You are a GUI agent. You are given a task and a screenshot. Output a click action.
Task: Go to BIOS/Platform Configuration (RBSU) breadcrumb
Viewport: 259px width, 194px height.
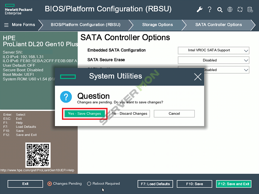click(86, 25)
